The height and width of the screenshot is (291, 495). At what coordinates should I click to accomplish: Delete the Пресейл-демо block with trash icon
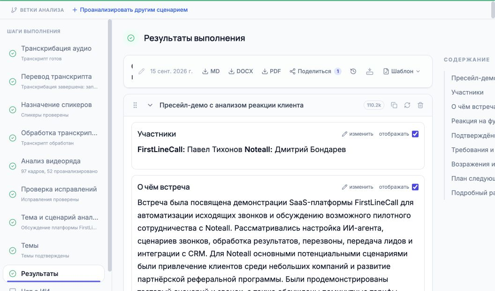420,105
